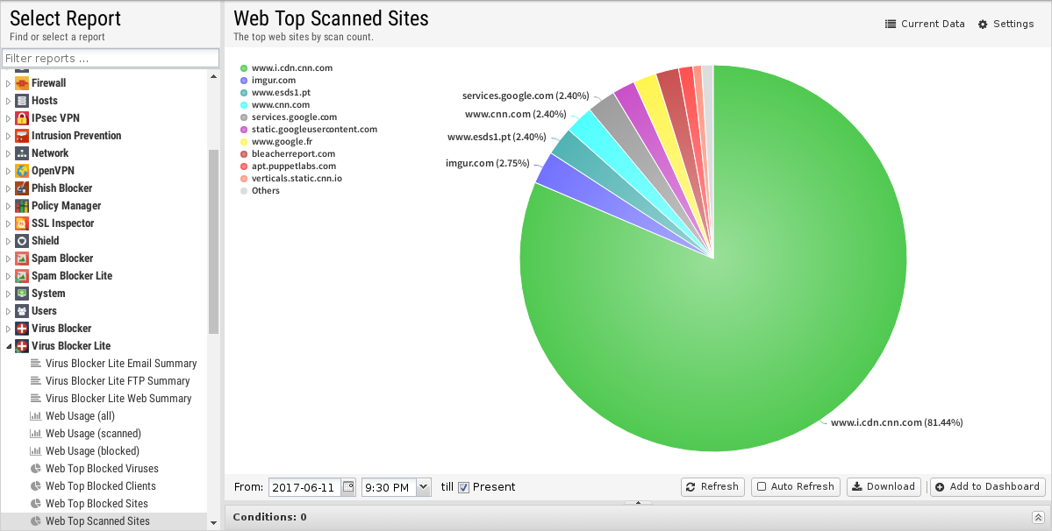Enable the Auto Refresh checkbox

pos(762,487)
